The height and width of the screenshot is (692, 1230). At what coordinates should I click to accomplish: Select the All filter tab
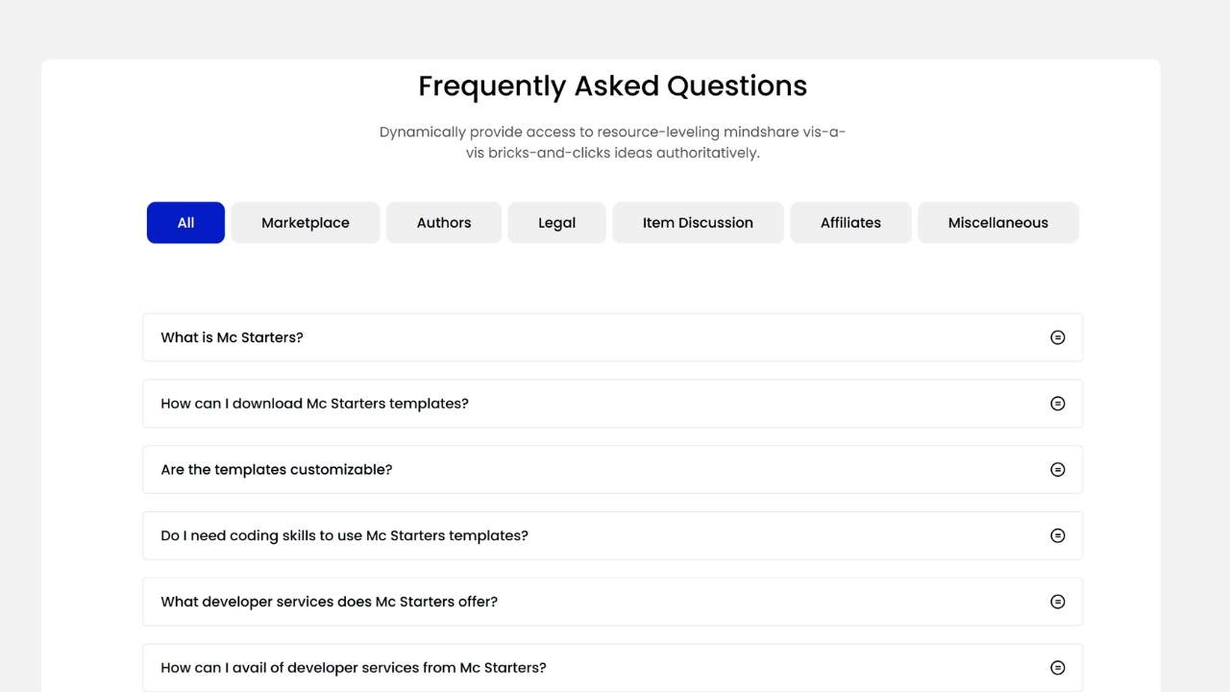[185, 223]
